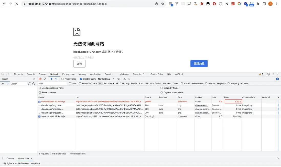This screenshot has height=167, width=281.
Task: Check Show overview option
Action: point(40,93)
